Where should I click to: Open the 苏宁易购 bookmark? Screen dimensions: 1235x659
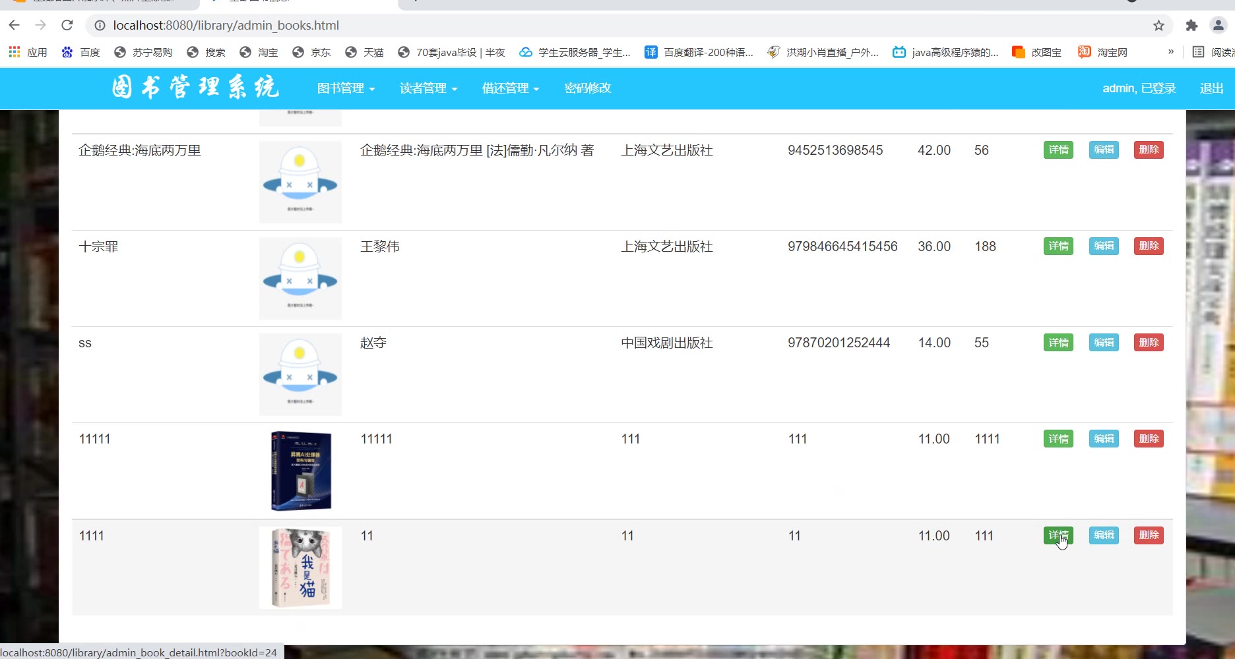pyautogui.click(x=143, y=52)
